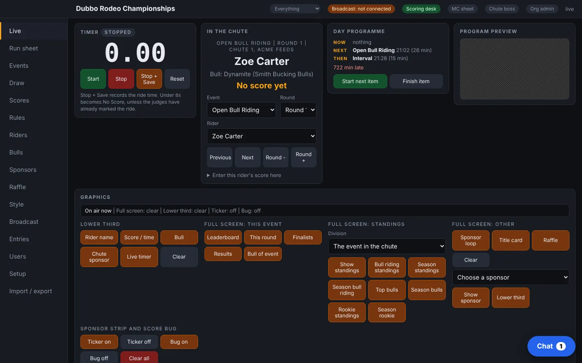The height and width of the screenshot is (363, 582).
Task: Expand 'Enter this rider's score here'
Action: click(x=247, y=175)
